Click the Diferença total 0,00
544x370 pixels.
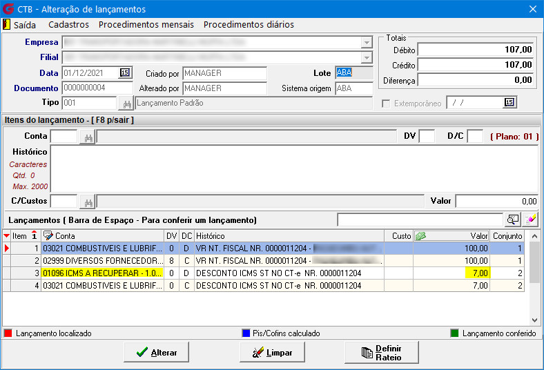point(476,80)
